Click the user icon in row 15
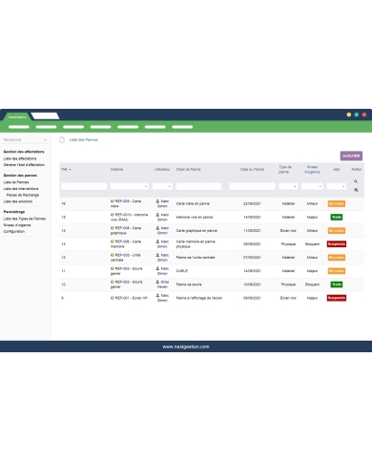 (x=157, y=215)
